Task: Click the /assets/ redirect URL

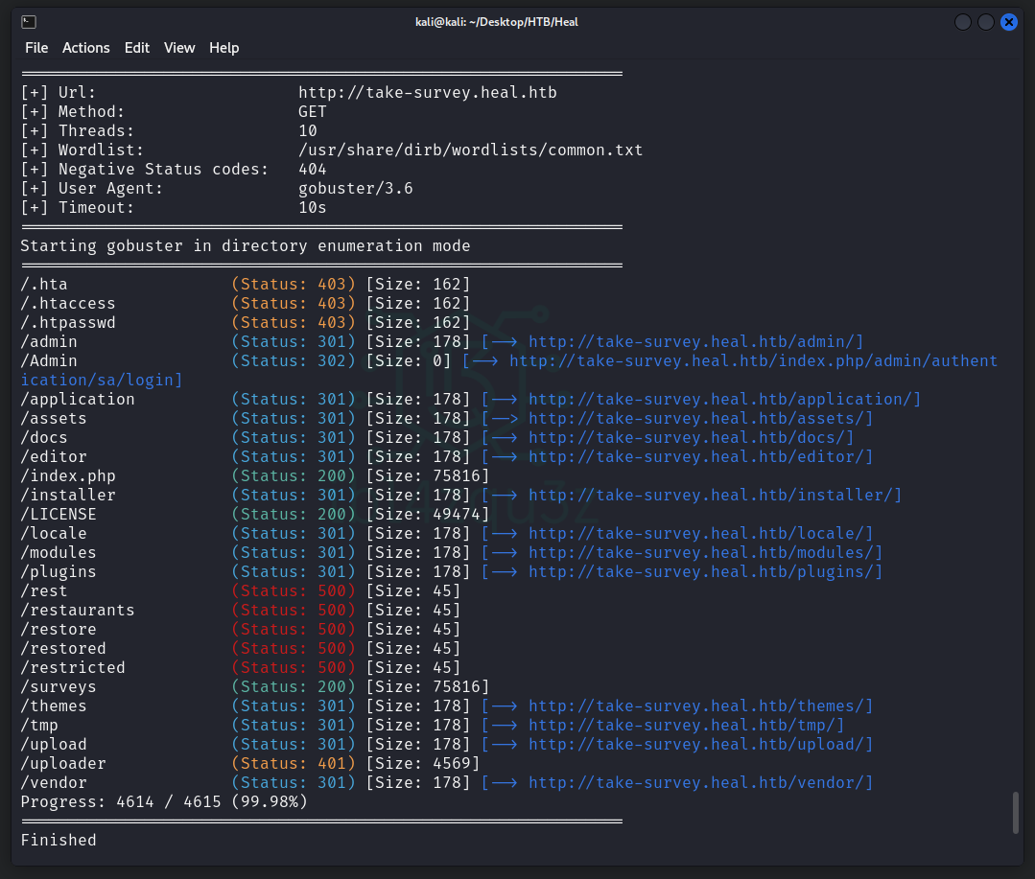Action: click(x=700, y=419)
